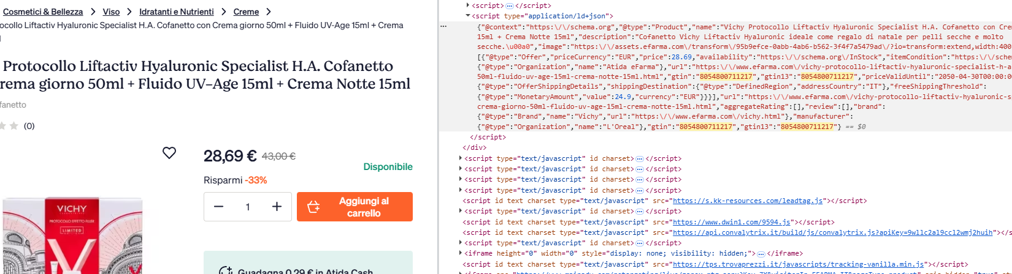Expand the hidden iframe element node
Image resolution: width=1012 pixels, height=274 pixels.
coord(461,253)
